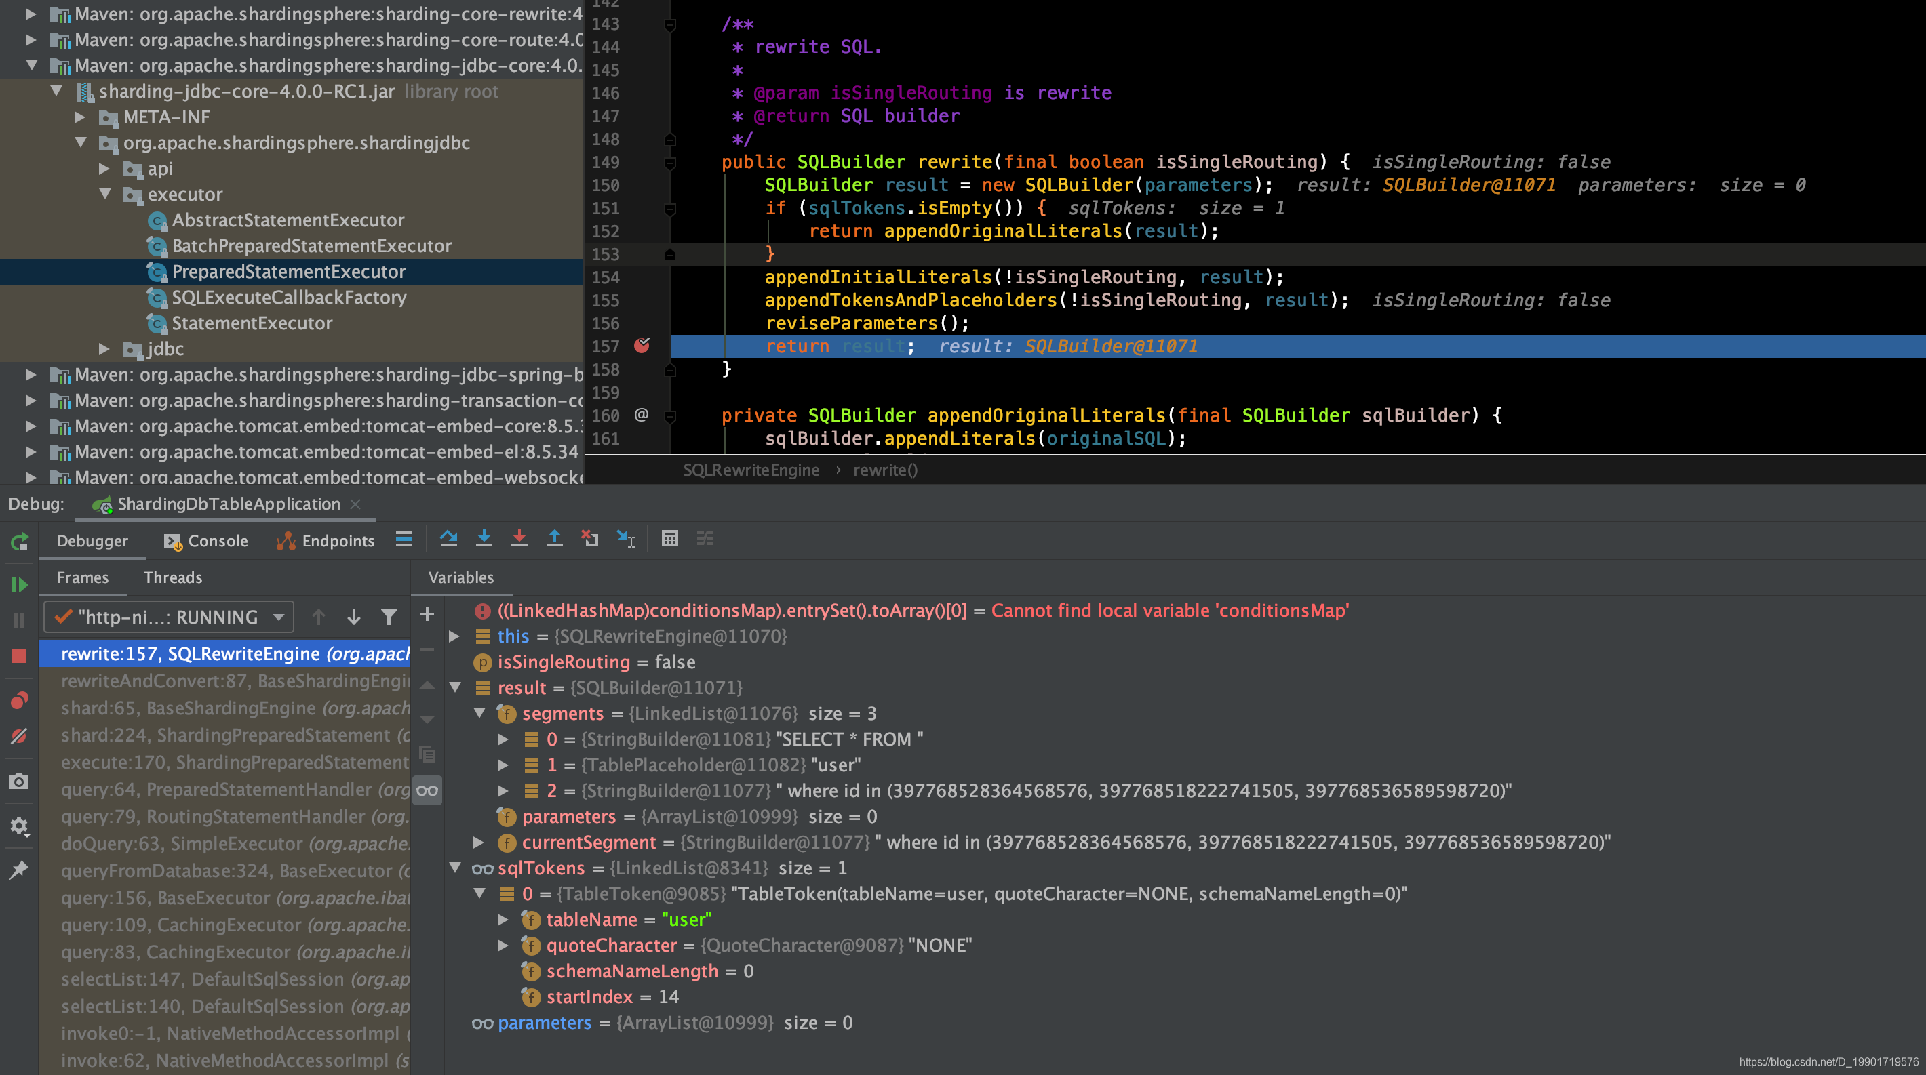Expand the api package folder
Viewport: 1926px width, 1075px height.
point(104,169)
